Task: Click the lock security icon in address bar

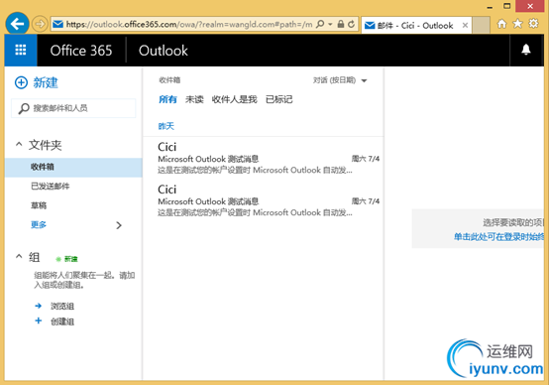Action: tap(340, 24)
